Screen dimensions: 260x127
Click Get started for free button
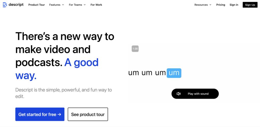40,114
